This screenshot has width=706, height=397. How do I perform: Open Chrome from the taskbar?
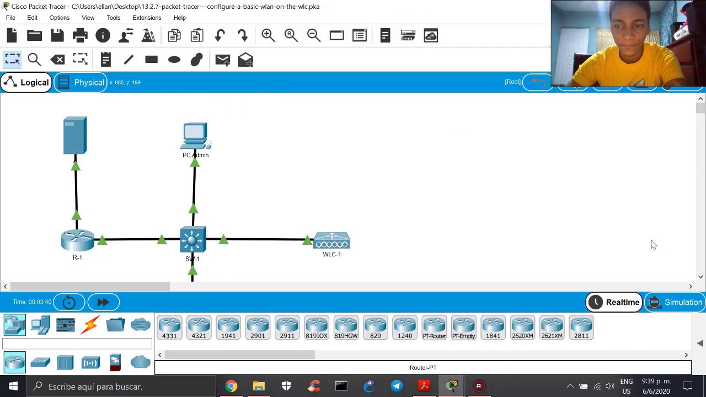(231, 386)
